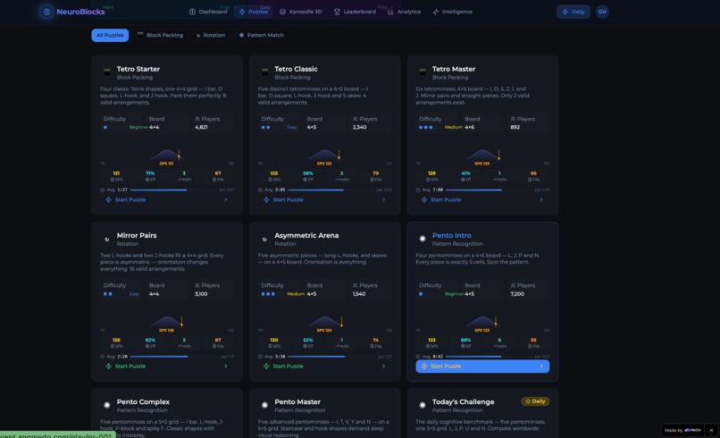Screen dimensions: 720x438
Task: Click the Mirror Pairs SPS distribution chart
Action: click(167, 324)
